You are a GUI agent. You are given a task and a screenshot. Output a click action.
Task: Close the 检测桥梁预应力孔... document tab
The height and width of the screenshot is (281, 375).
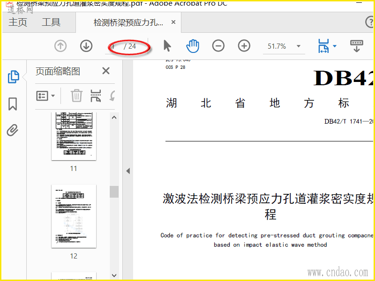173,22
